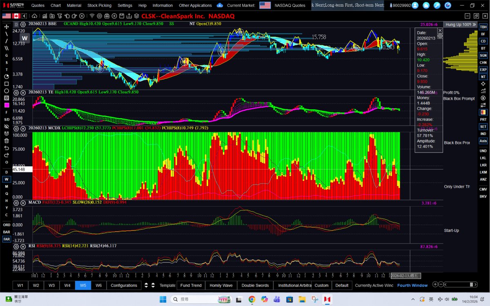
Task: Switch to the W3 window tab
Action: click(x=51, y=285)
